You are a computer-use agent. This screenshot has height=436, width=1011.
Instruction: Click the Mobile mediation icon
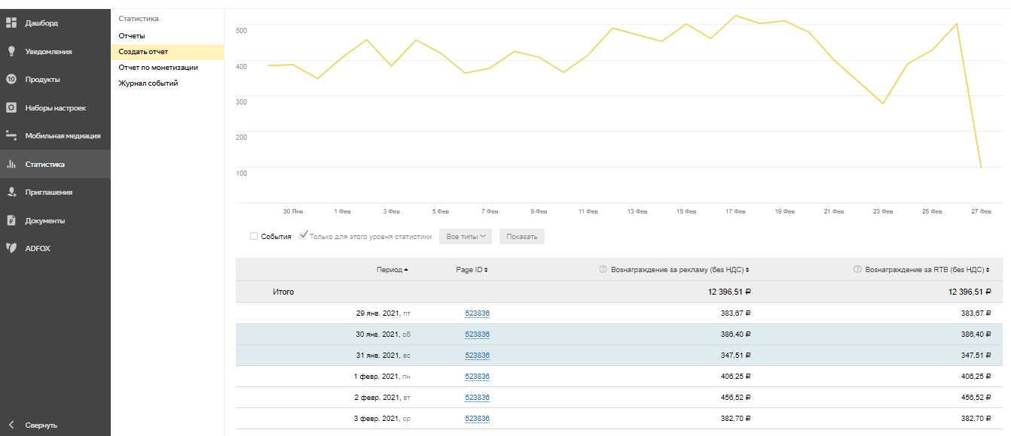pos(11,136)
